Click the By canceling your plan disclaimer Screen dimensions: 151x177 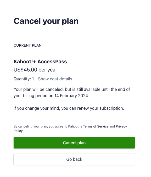70,129
